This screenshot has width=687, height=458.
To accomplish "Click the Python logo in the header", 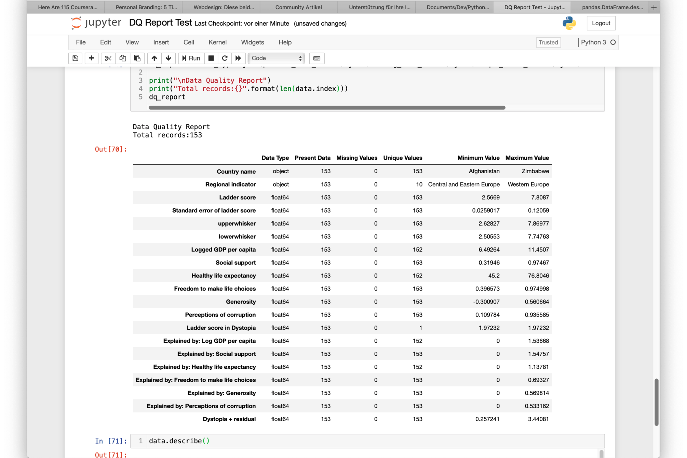I will (x=568, y=23).
